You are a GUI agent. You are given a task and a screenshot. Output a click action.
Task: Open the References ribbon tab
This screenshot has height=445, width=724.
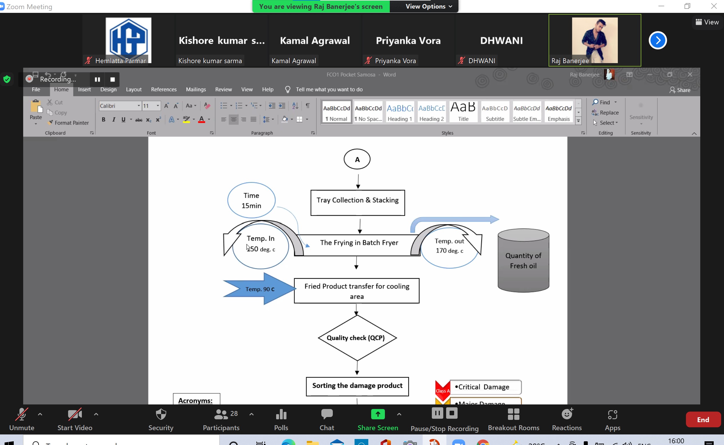point(164,89)
